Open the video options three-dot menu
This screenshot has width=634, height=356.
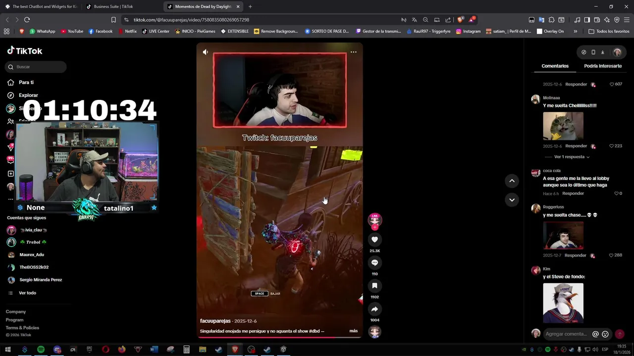(353, 52)
